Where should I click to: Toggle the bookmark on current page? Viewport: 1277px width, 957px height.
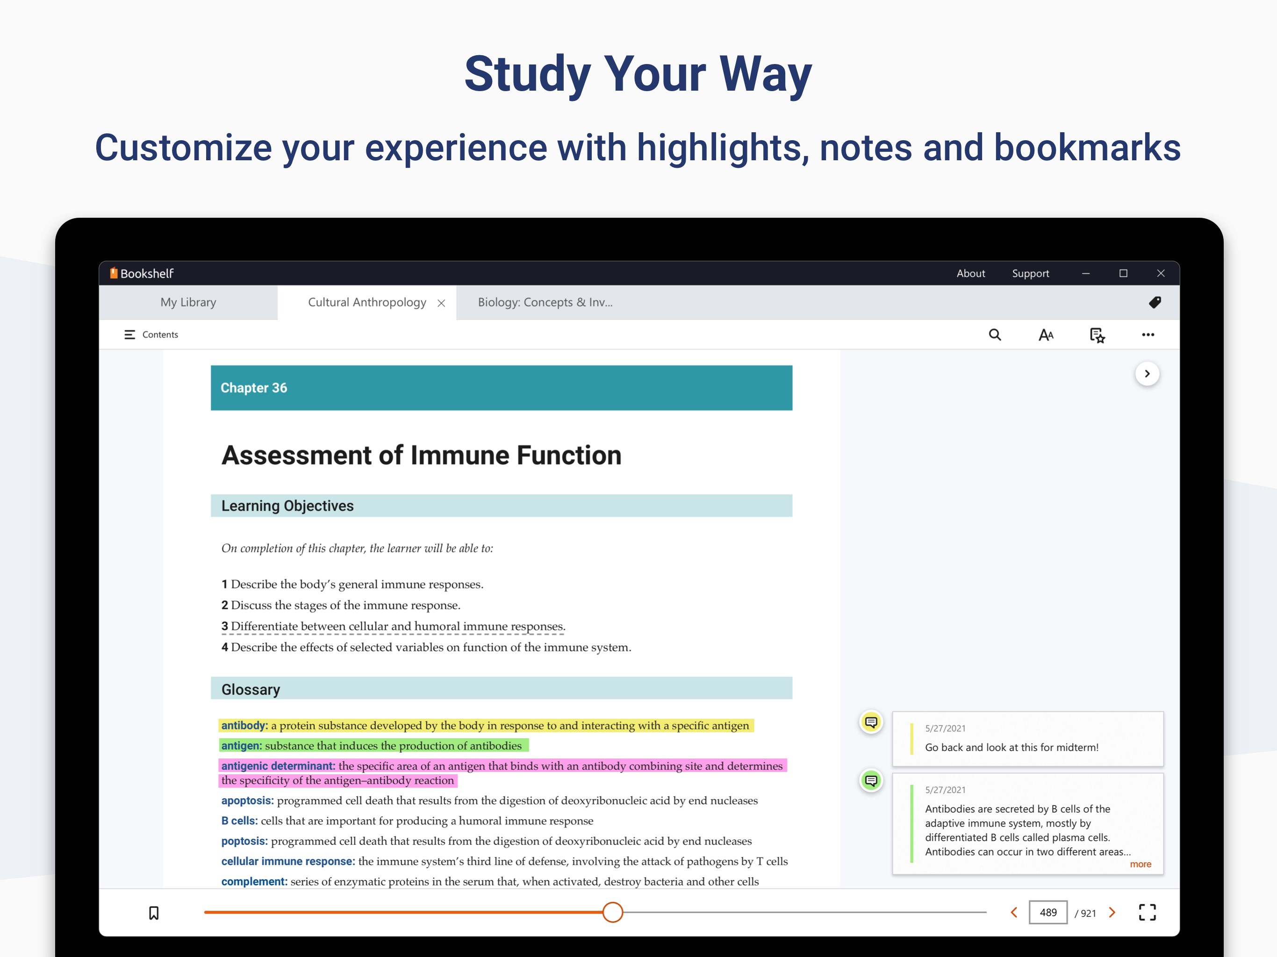point(154,913)
